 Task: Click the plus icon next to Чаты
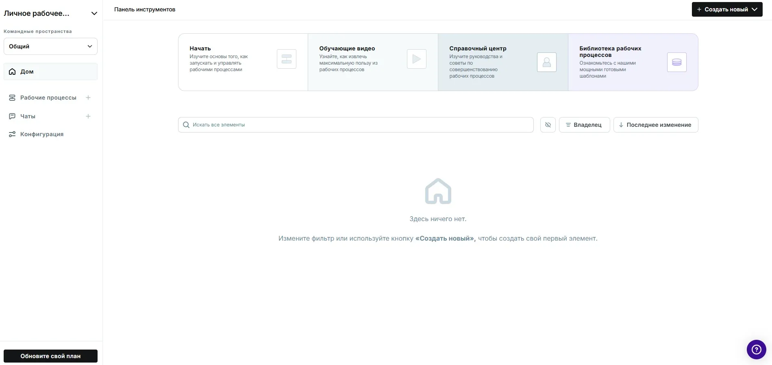88,116
